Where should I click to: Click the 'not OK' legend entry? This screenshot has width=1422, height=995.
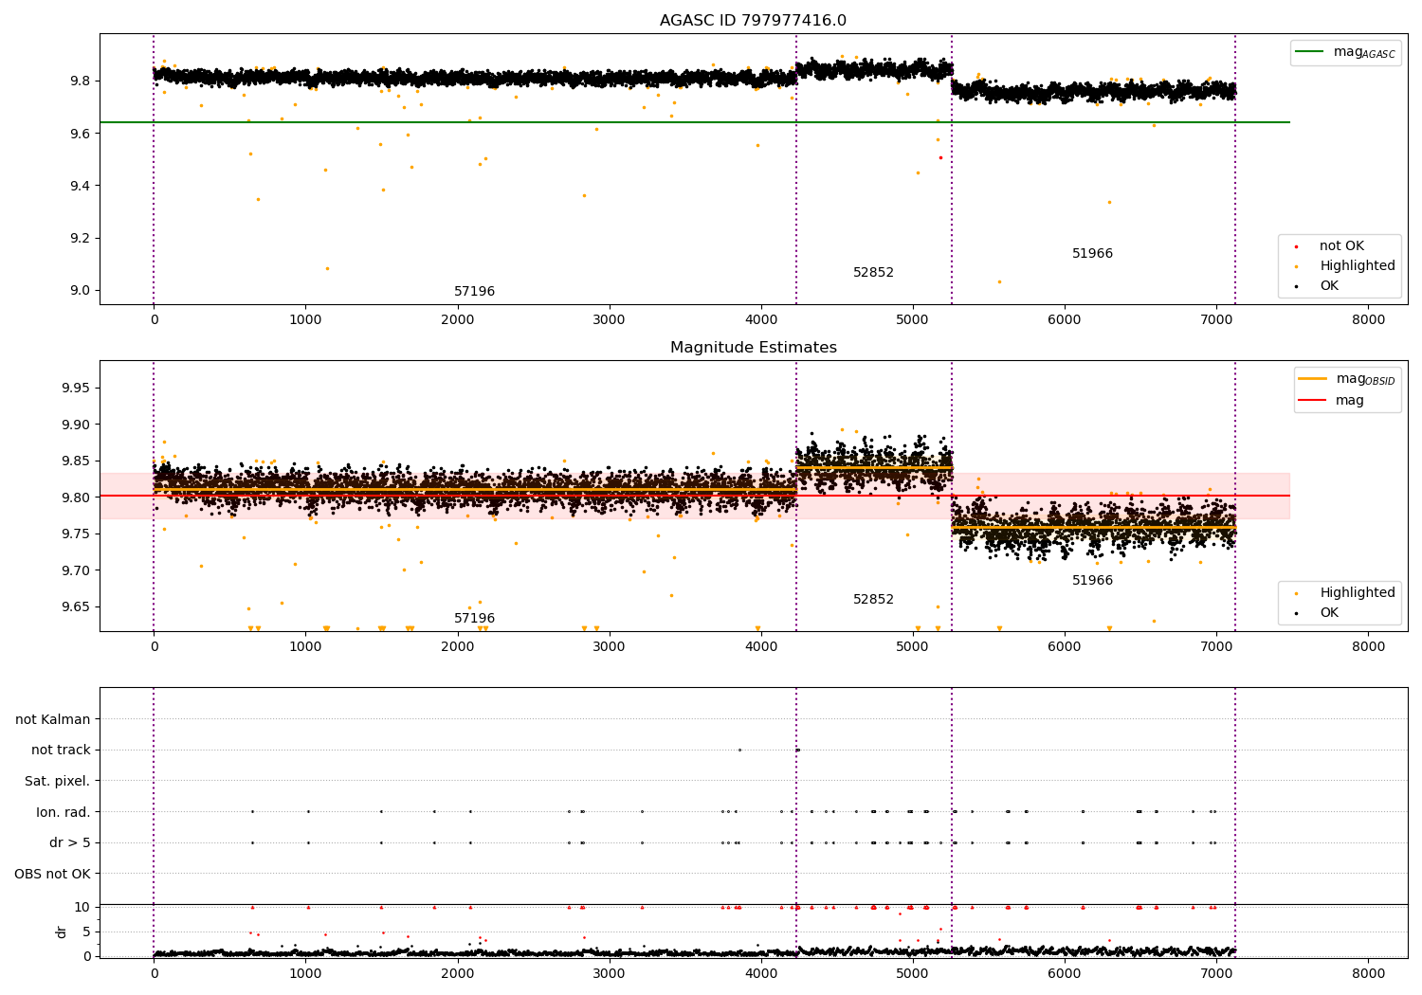click(1341, 246)
